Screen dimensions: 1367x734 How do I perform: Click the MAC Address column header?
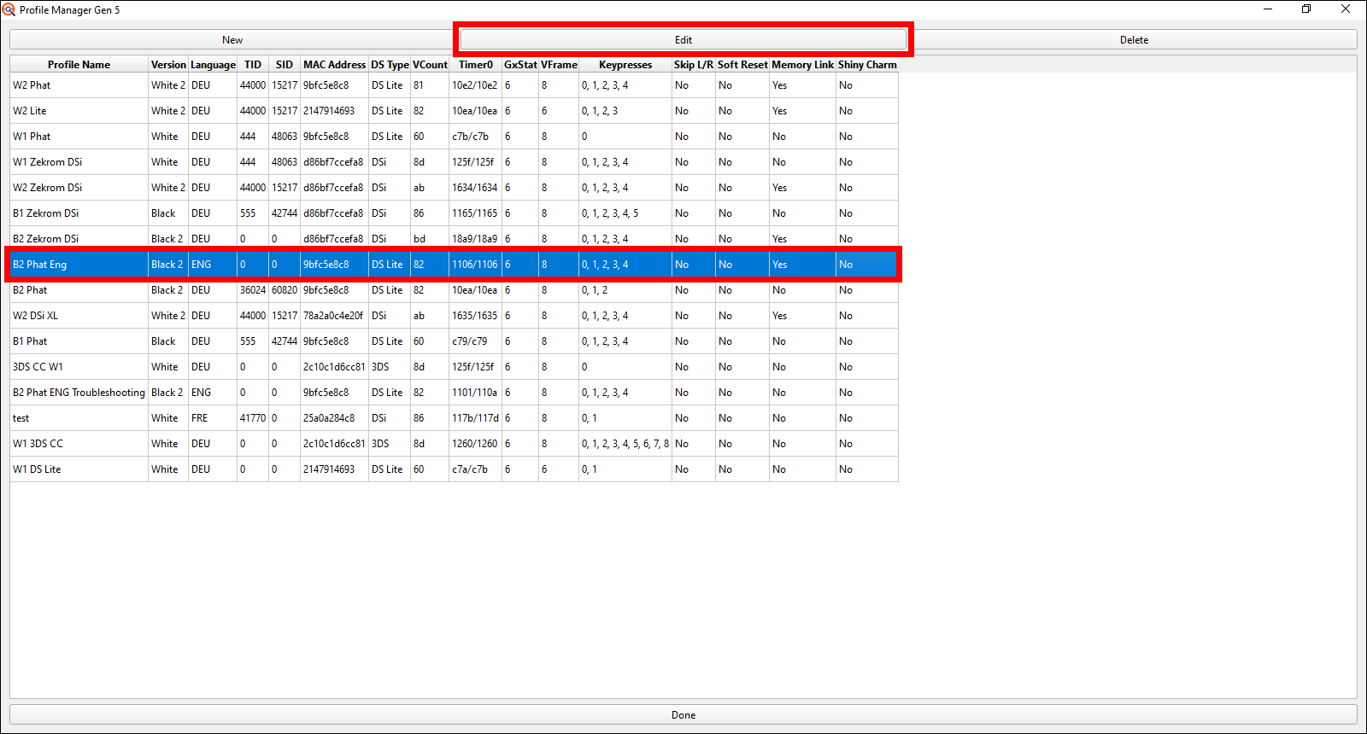tap(334, 65)
